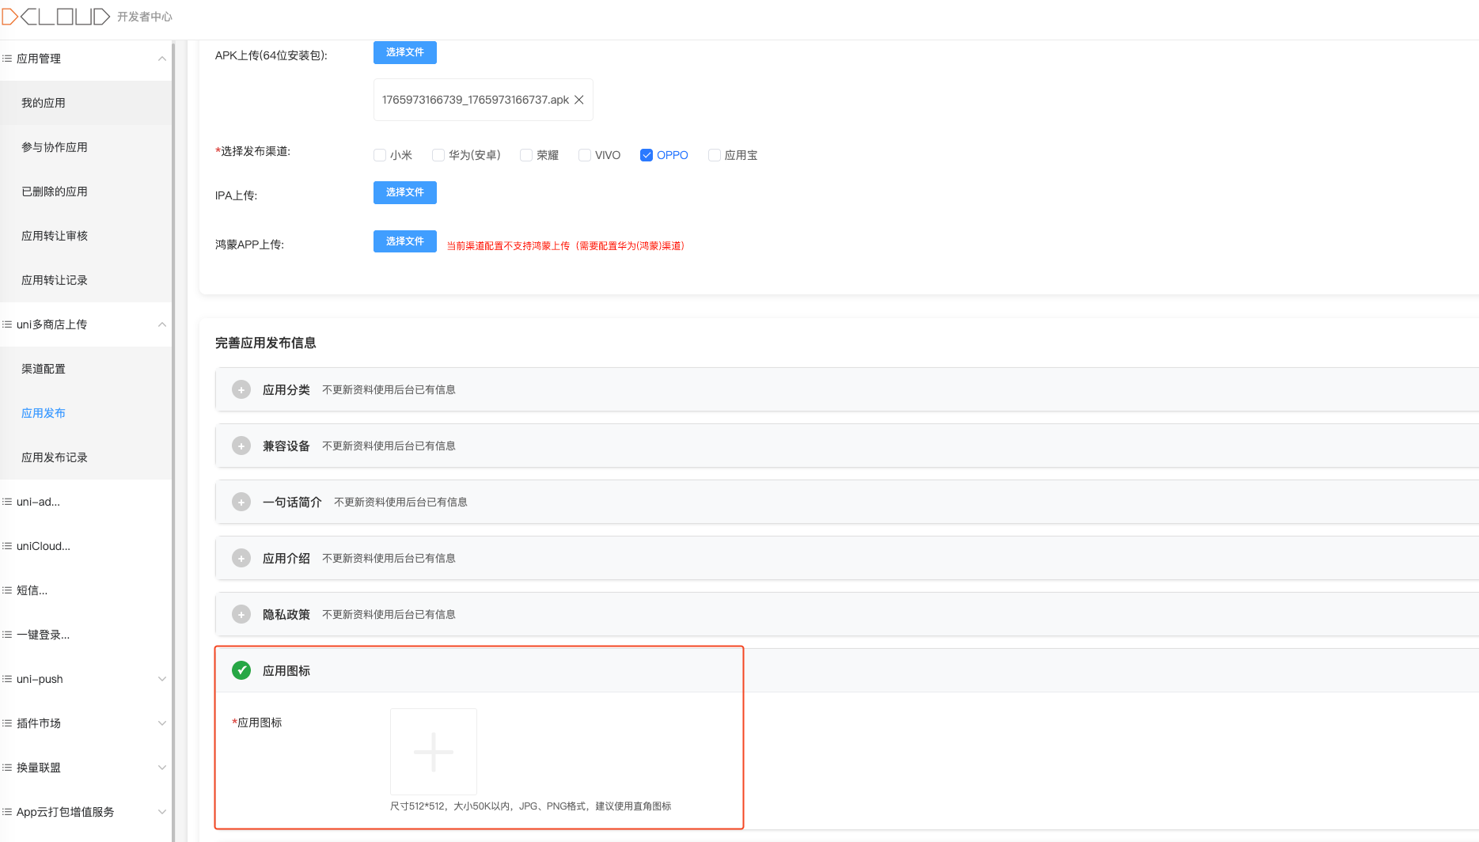Remove the uploaded APK file with X
This screenshot has height=842, width=1479.
click(x=579, y=100)
